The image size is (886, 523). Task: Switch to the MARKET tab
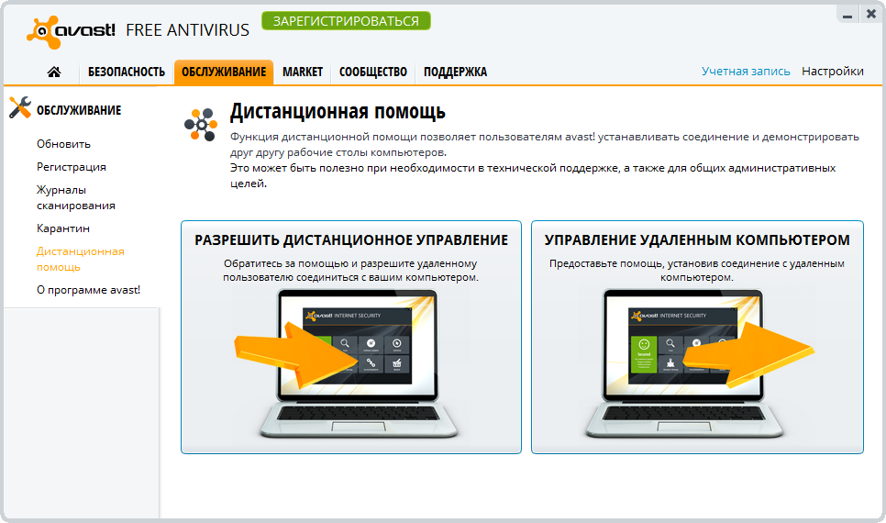click(x=303, y=72)
